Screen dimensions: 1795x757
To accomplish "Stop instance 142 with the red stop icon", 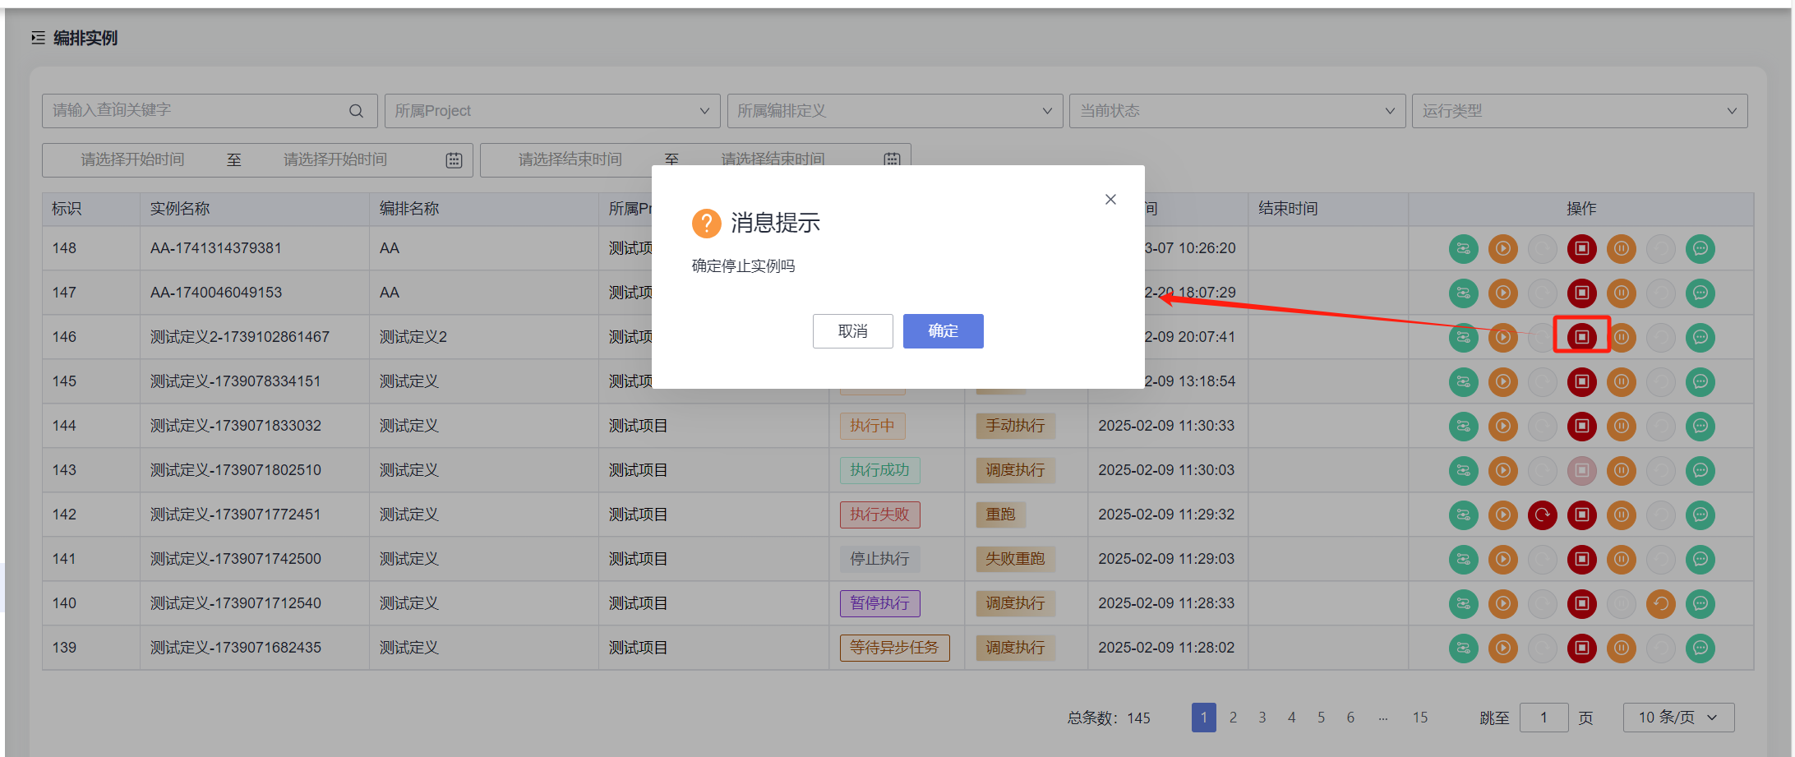I will [1581, 515].
